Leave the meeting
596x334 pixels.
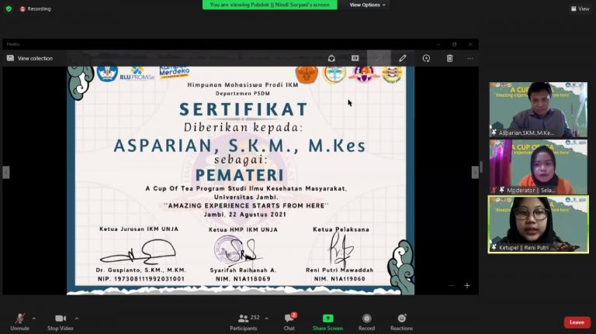pos(577,322)
